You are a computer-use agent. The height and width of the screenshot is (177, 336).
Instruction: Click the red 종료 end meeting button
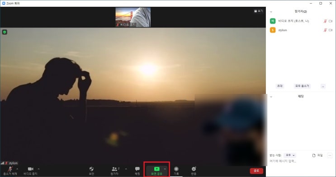pyautogui.click(x=256, y=171)
